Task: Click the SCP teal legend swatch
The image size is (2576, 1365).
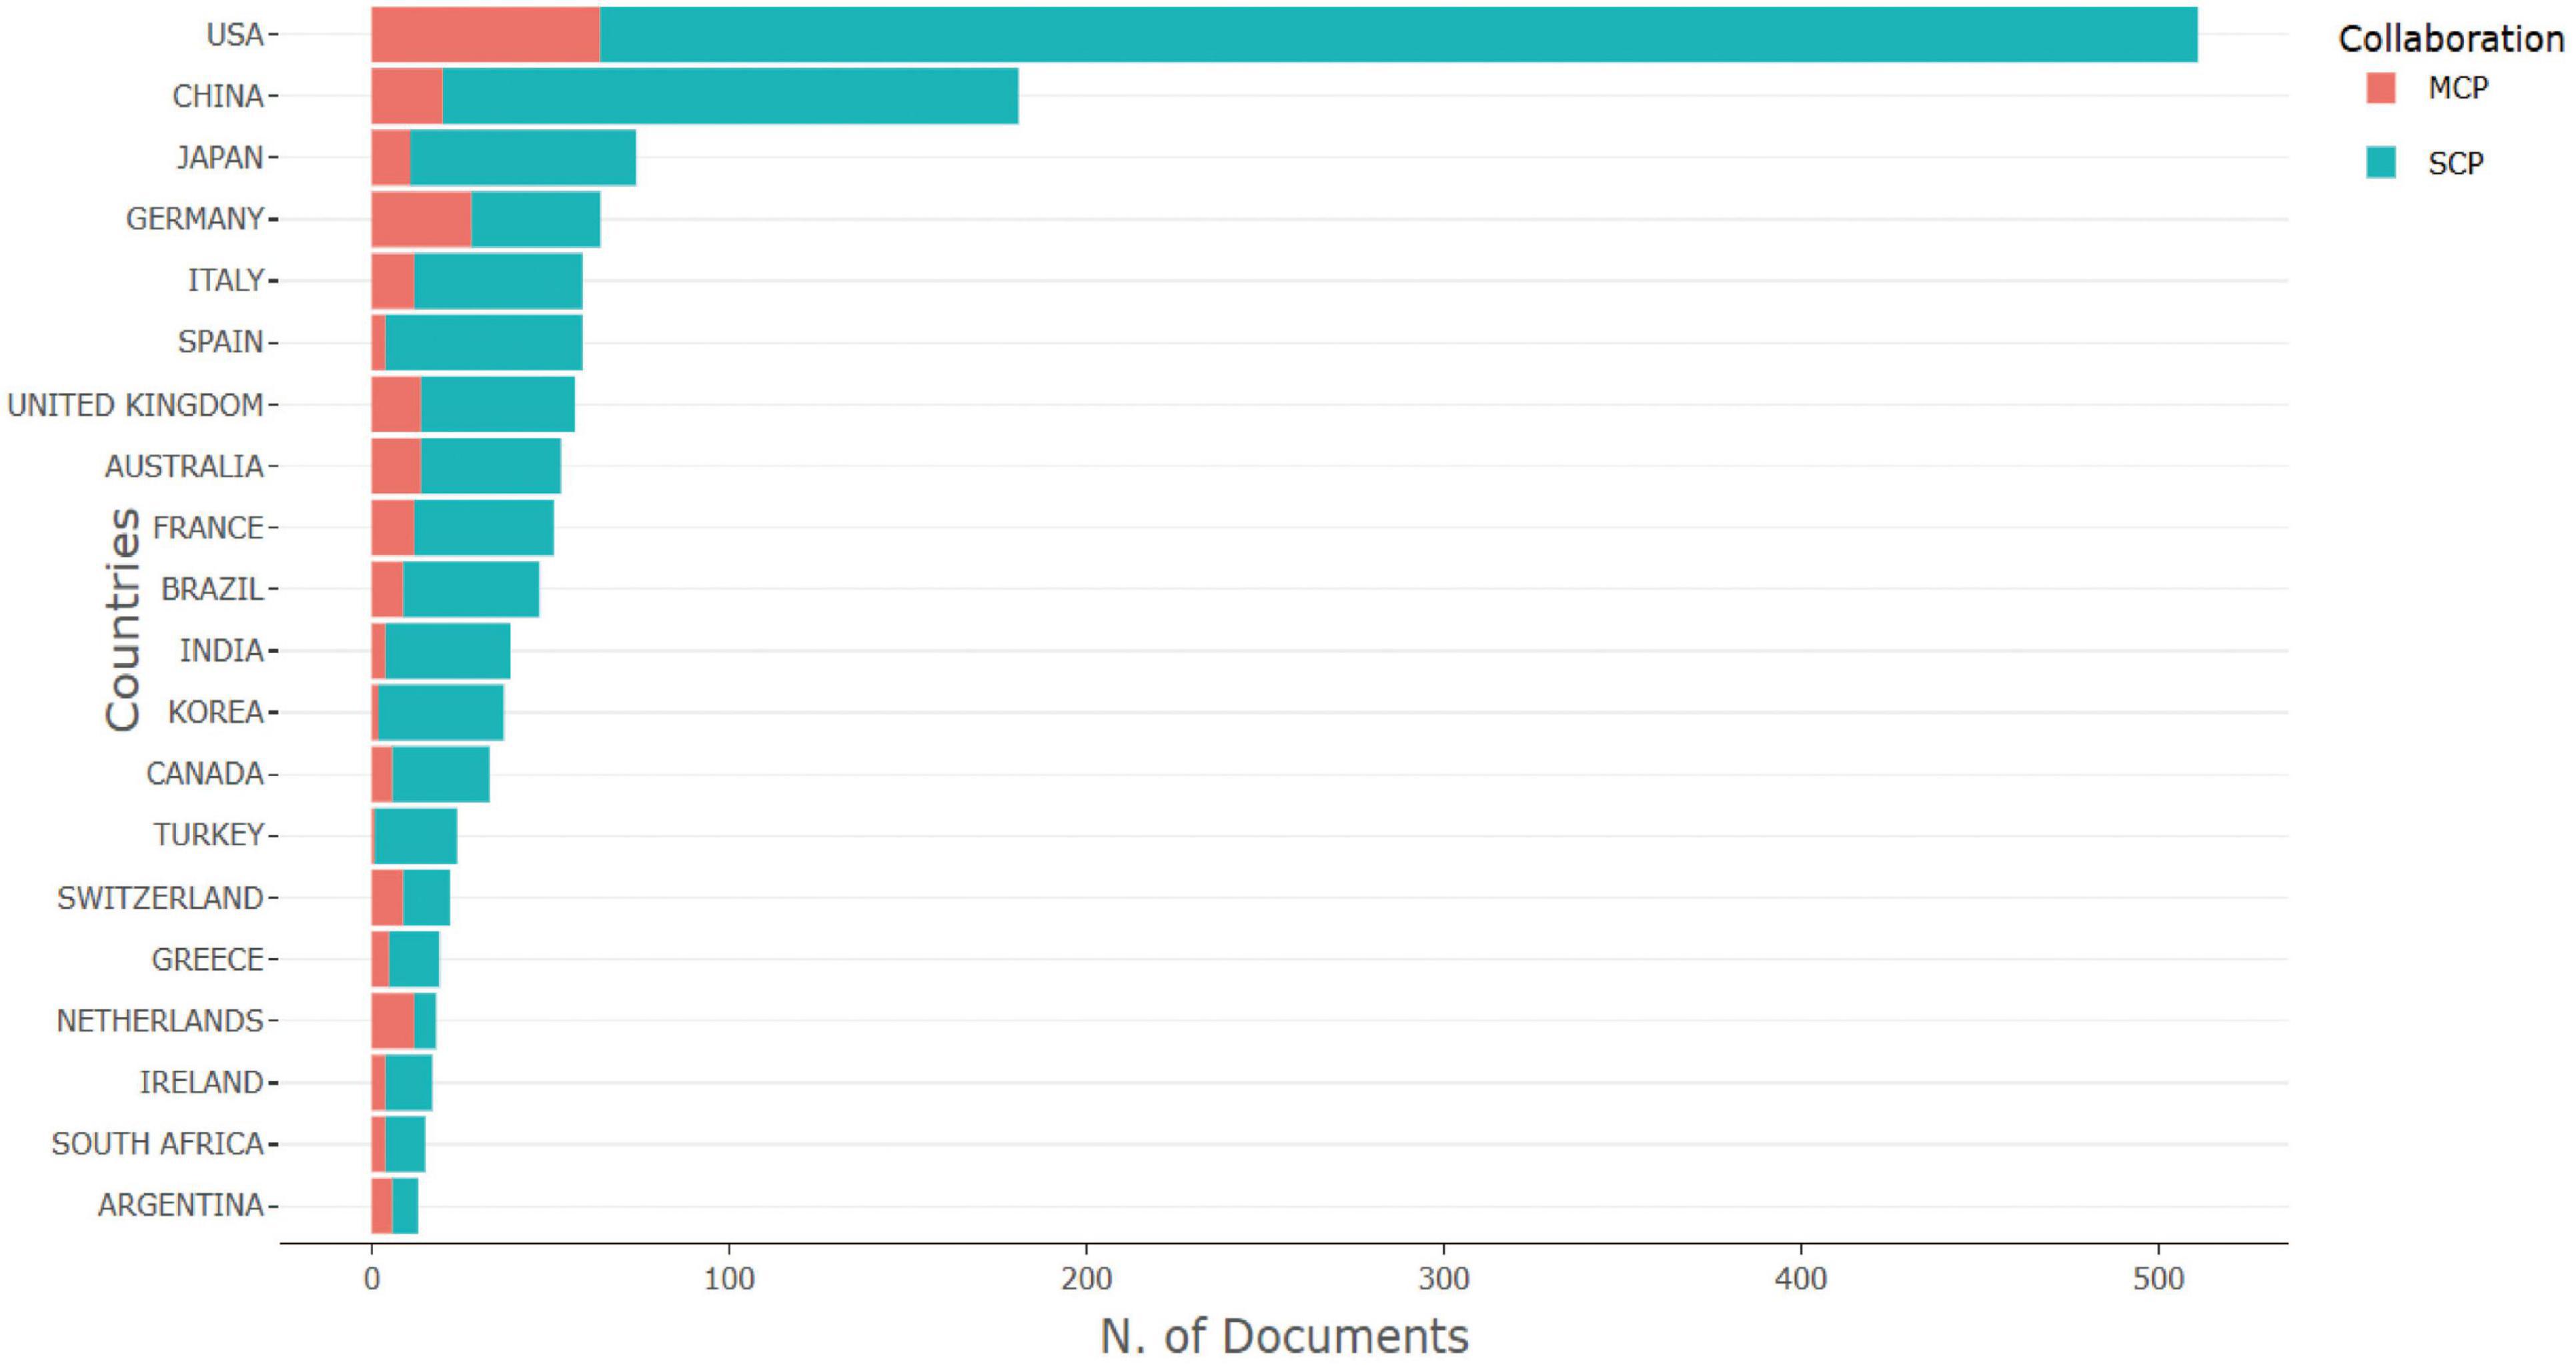Action: click(x=2381, y=162)
